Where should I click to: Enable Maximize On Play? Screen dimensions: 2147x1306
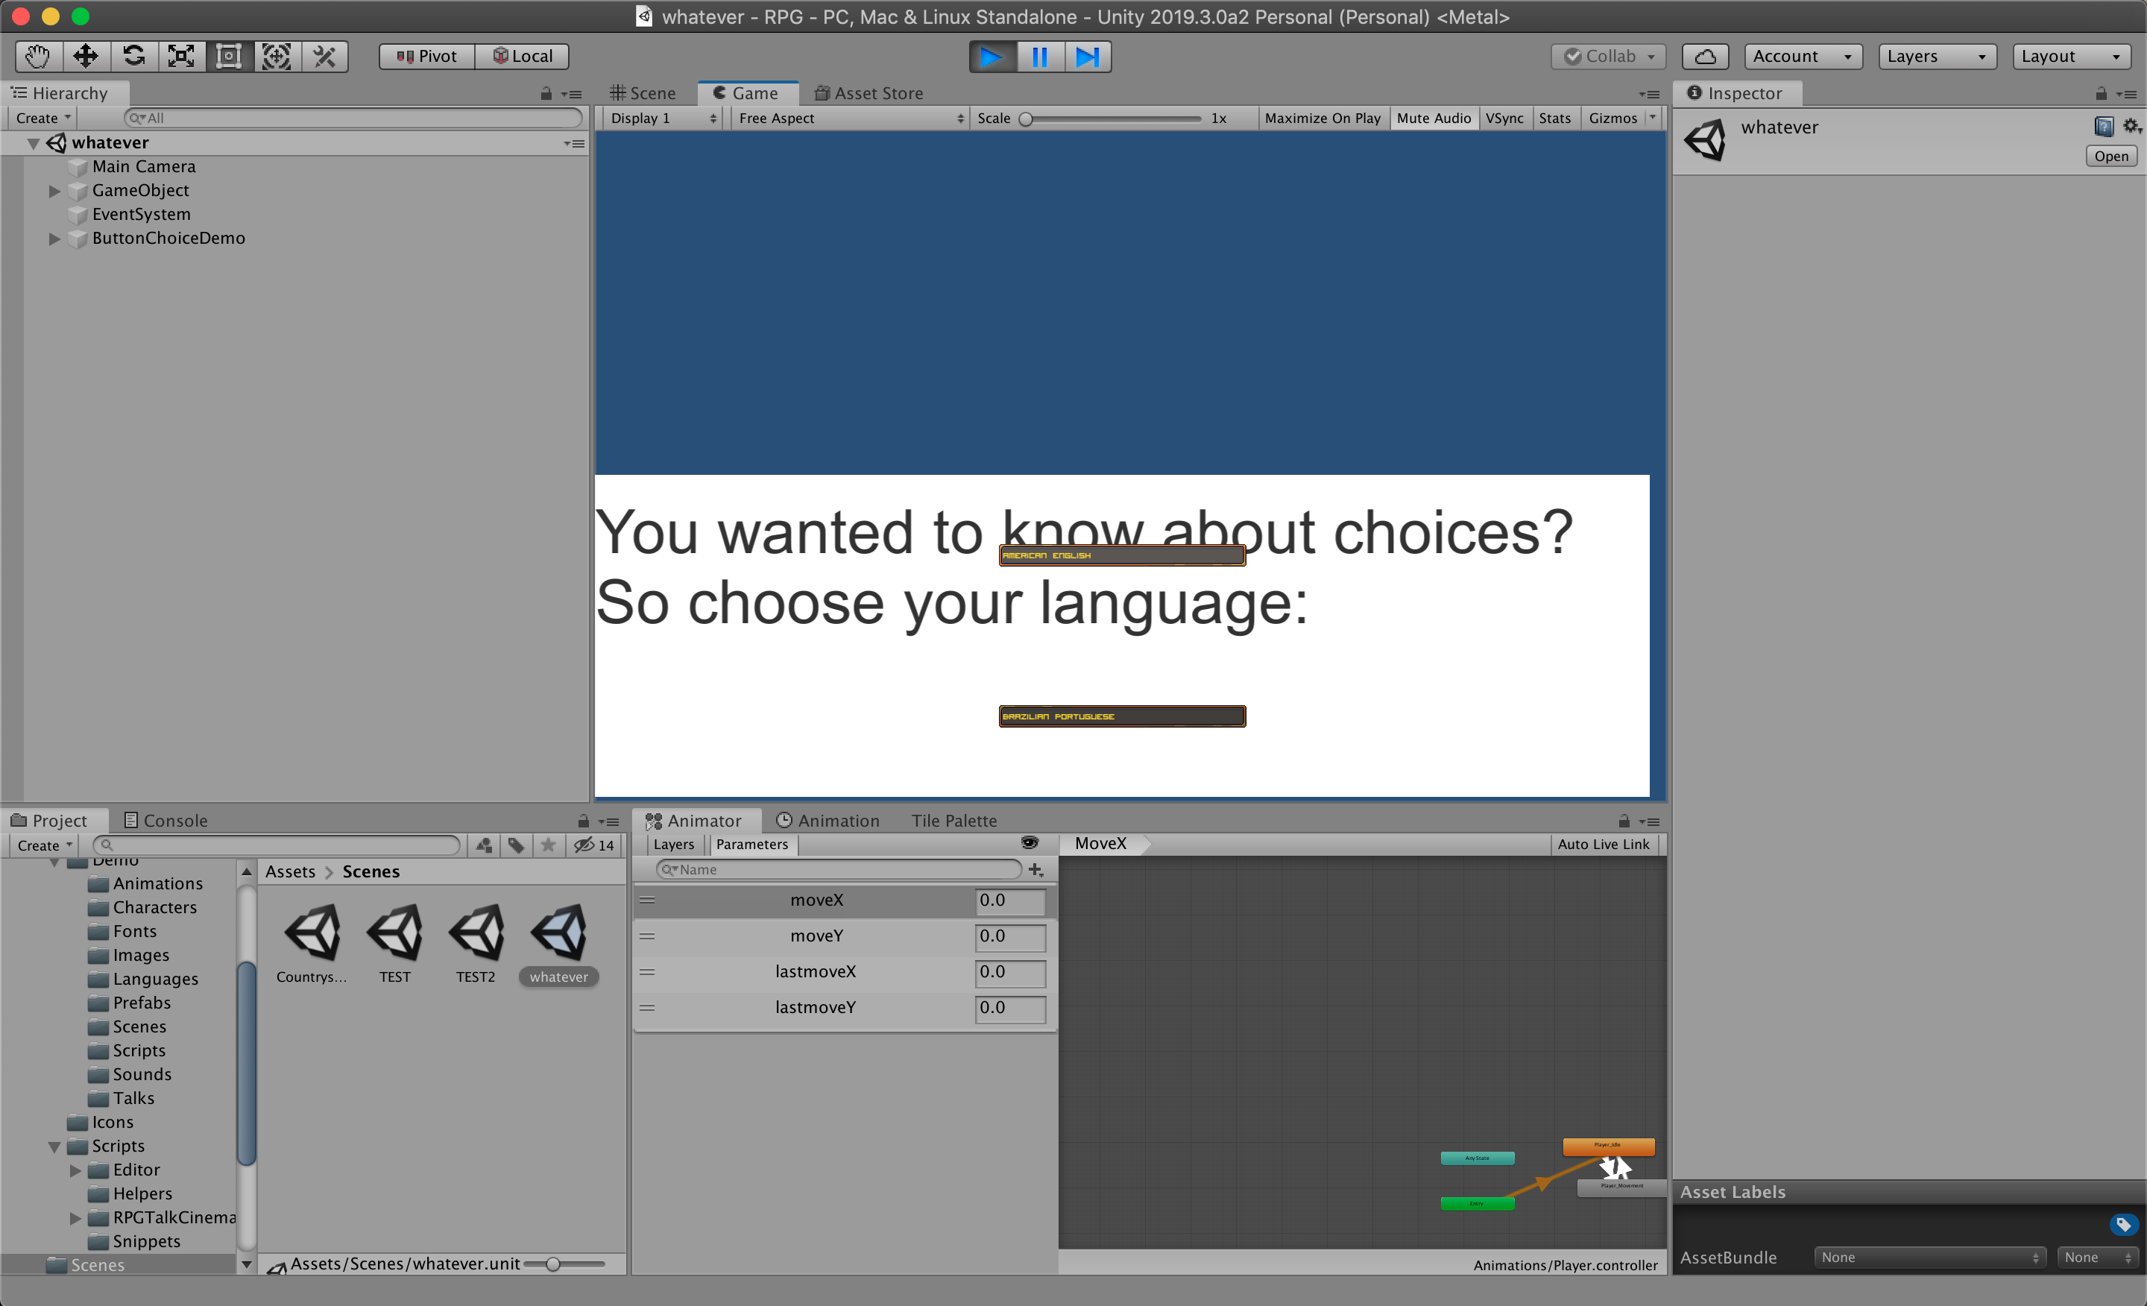pos(1322,118)
